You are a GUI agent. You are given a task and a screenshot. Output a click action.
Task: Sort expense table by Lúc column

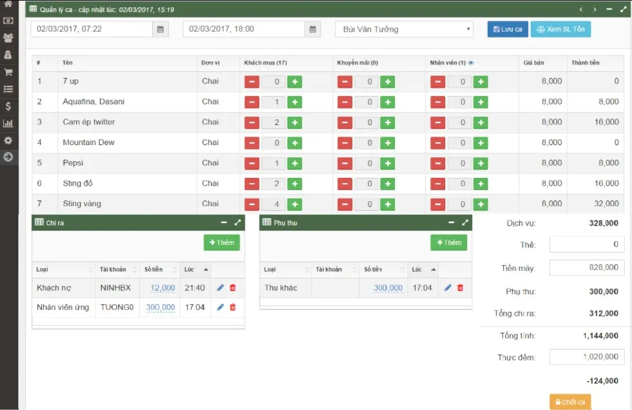196,269
